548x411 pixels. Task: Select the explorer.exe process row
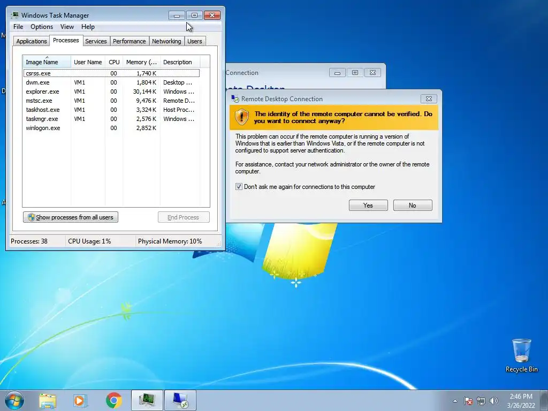coord(111,92)
